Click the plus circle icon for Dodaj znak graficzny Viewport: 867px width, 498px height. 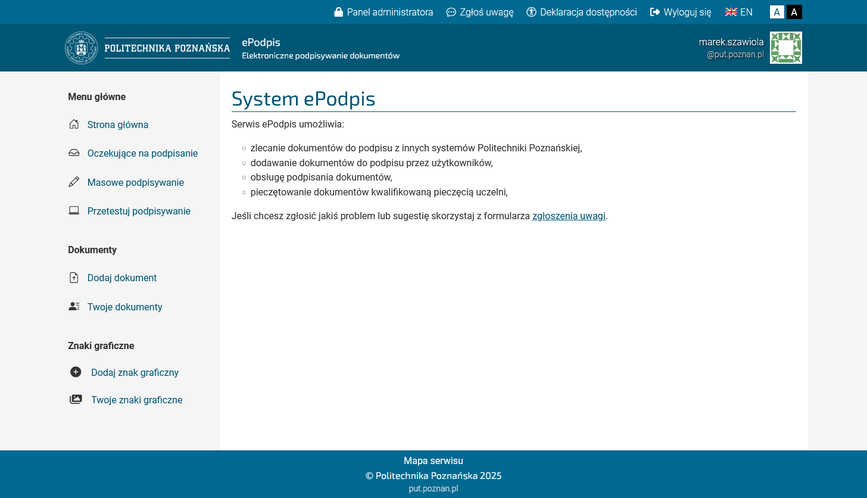coord(76,372)
